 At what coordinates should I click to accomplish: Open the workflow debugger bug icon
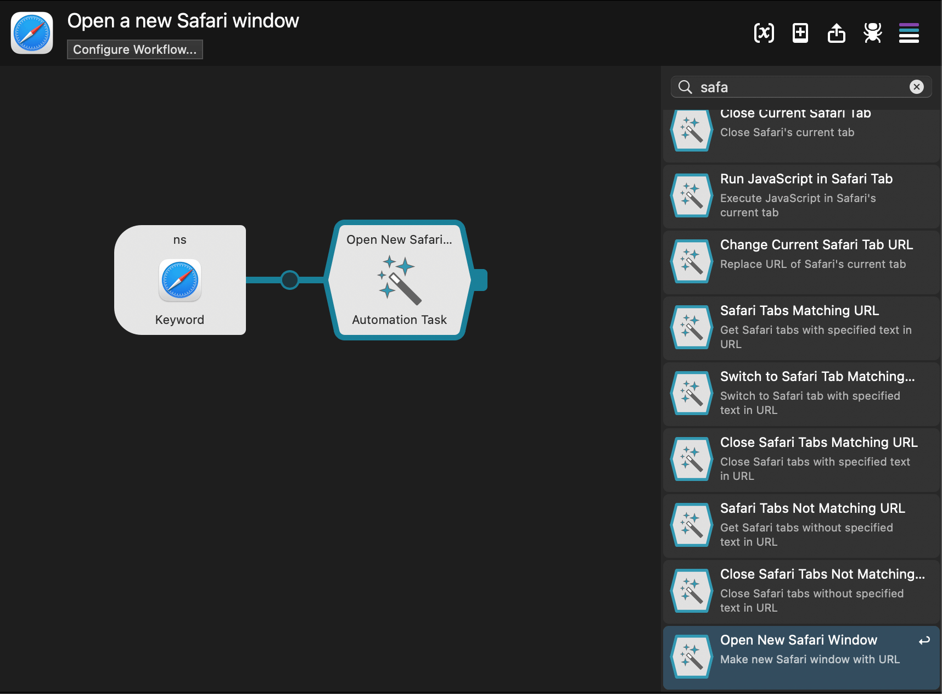pos(873,33)
